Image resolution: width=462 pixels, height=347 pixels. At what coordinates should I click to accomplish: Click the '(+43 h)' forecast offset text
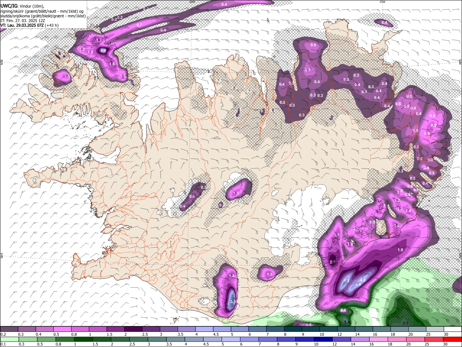click(x=52, y=25)
